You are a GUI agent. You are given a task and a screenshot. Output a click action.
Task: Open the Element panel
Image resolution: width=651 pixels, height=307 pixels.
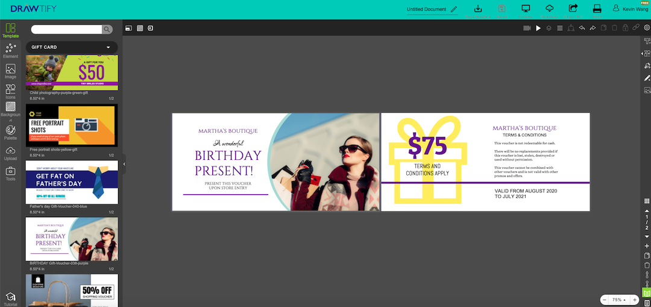tap(10, 51)
